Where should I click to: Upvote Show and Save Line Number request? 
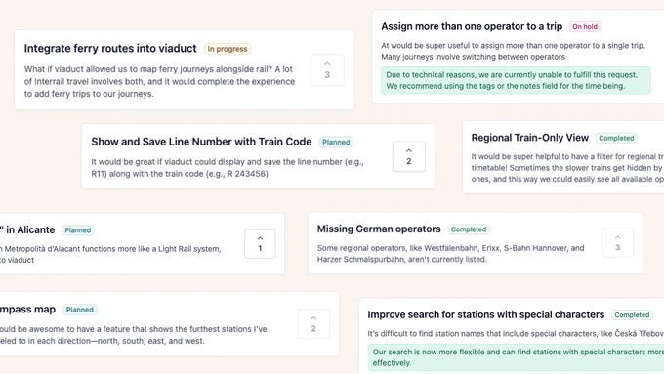tap(408, 156)
